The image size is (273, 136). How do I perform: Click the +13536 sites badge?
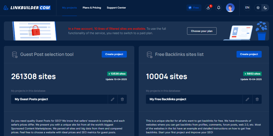pos(117,74)
